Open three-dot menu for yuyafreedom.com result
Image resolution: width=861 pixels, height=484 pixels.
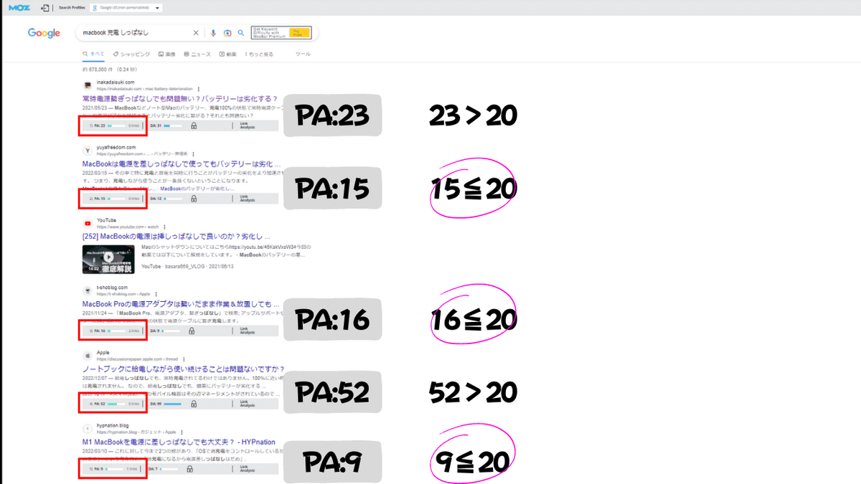coord(193,153)
